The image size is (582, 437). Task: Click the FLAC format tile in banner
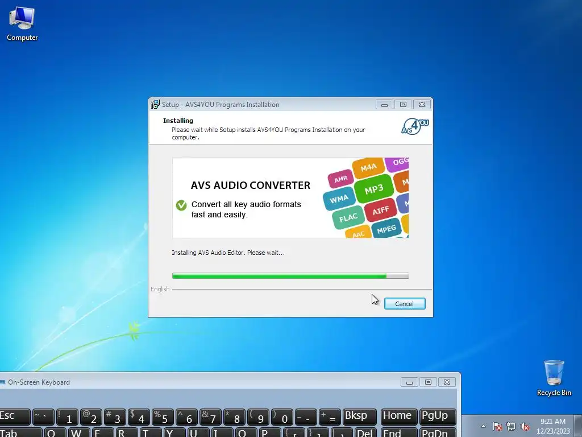(348, 217)
